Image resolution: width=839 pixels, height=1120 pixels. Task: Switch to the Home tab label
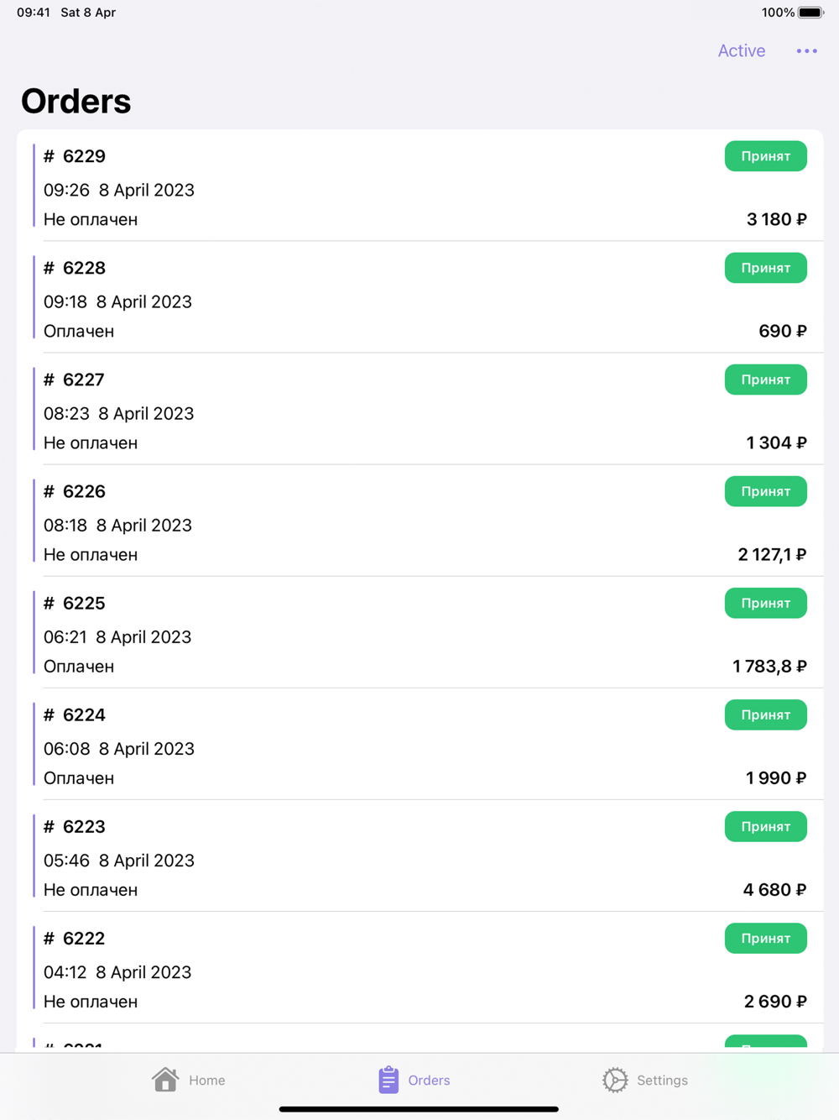[x=206, y=1081]
